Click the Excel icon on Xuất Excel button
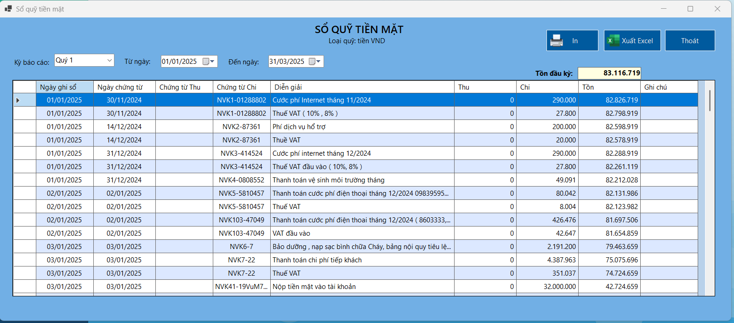Viewport: 734px width, 323px height. 612,40
